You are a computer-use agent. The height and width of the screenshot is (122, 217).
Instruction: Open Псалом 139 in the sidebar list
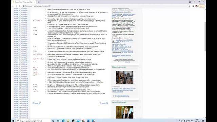click(x=17, y=117)
